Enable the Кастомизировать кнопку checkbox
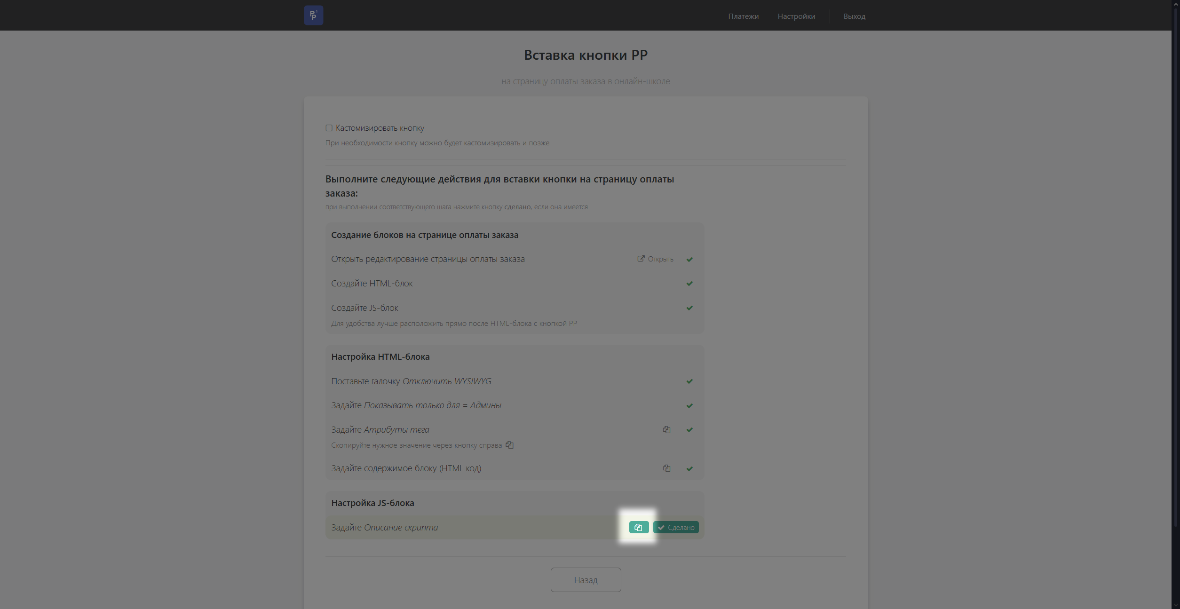1180x609 pixels. coord(329,128)
